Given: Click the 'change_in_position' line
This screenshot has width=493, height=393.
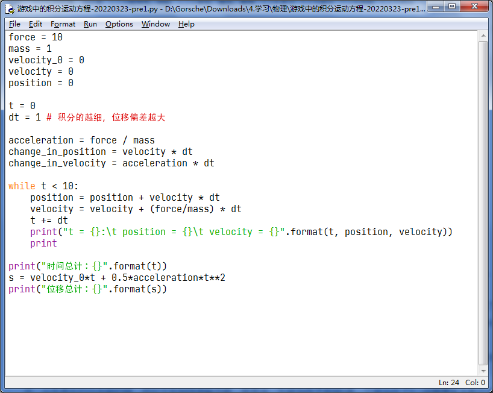Looking at the screenshot, I should coord(100,152).
